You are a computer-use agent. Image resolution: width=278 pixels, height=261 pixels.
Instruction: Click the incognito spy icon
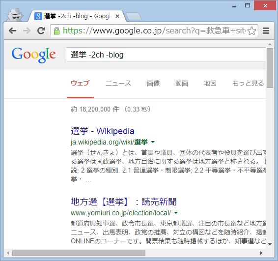point(15,15)
